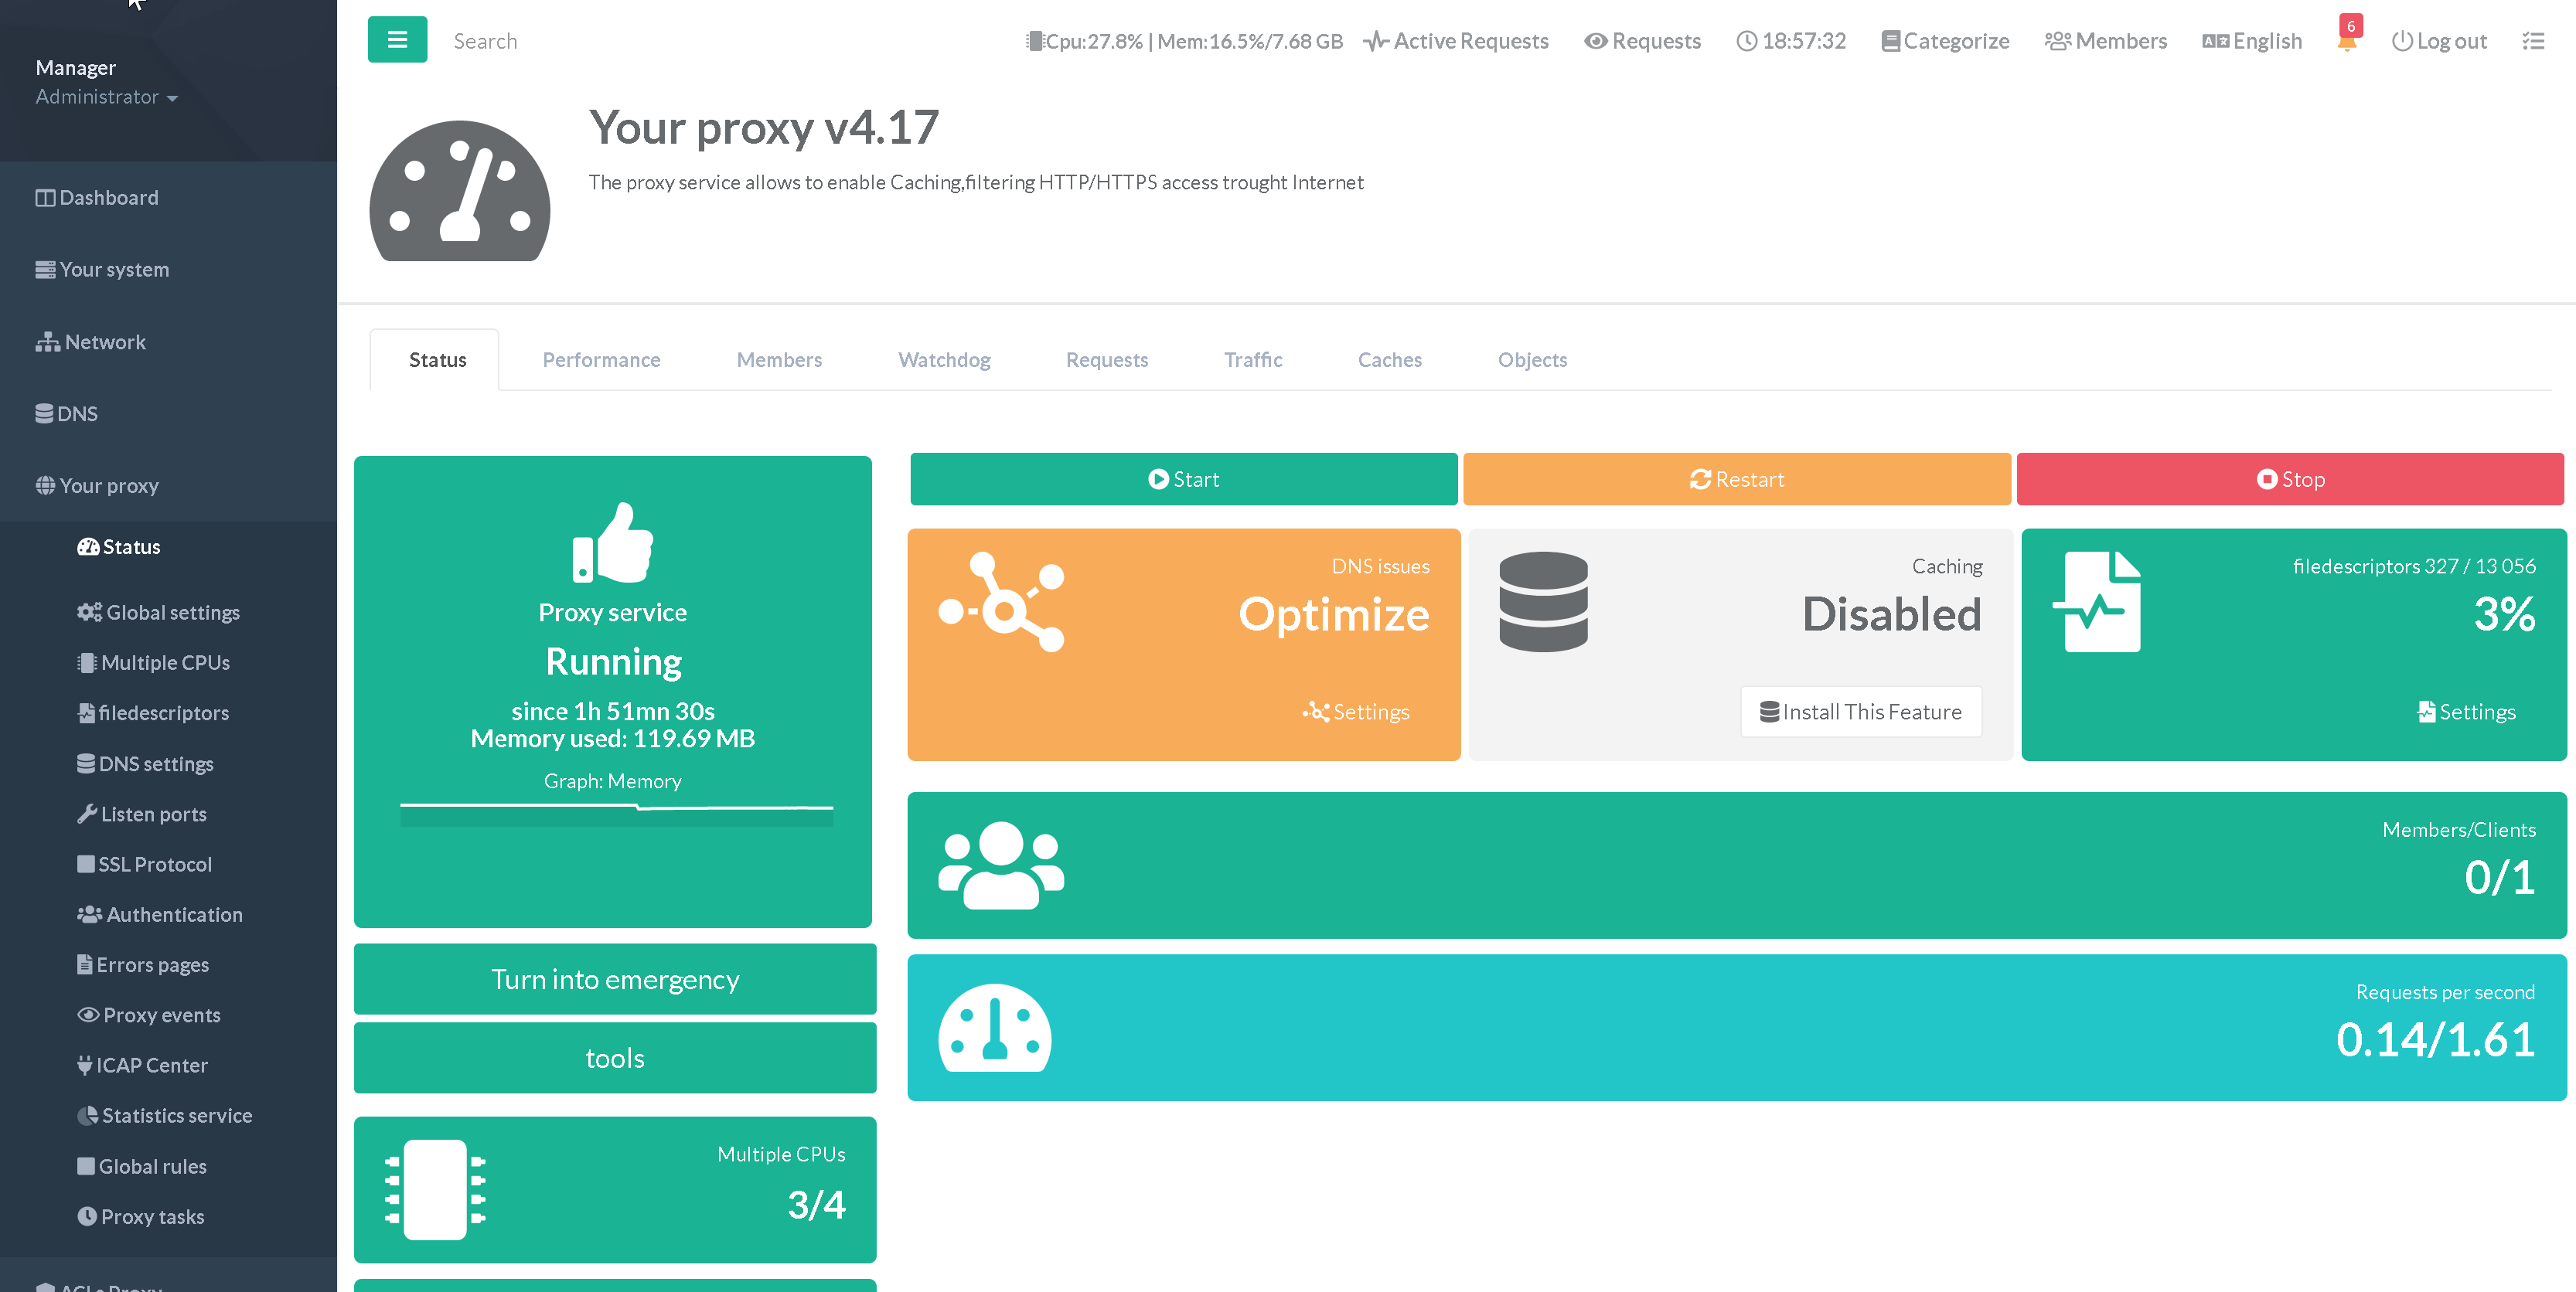Expand the Network sidebar section
This screenshot has height=1292, width=2576.
click(104, 342)
